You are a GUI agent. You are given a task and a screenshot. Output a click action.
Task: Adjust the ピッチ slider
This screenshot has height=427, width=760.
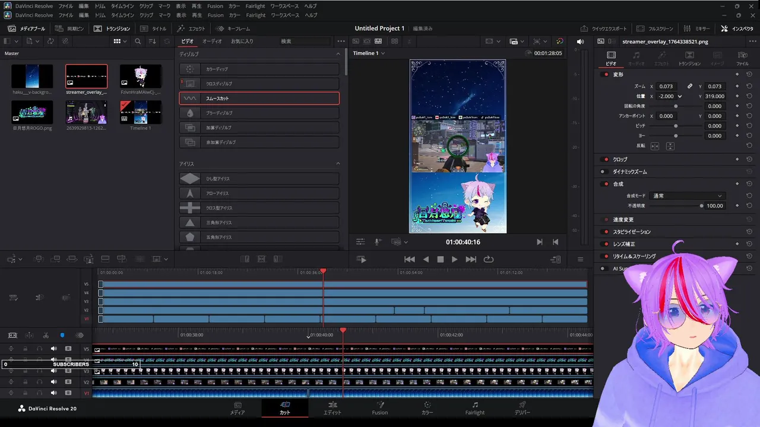coord(676,126)
